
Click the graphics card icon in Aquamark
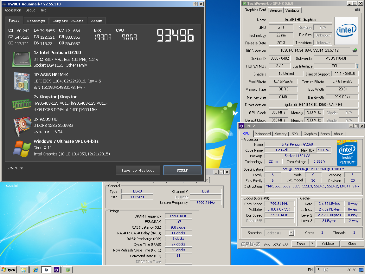(22, 126)
